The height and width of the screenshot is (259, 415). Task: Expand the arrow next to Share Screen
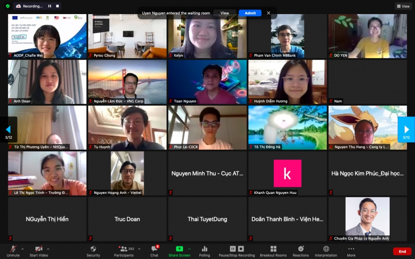tap(190, 249)
